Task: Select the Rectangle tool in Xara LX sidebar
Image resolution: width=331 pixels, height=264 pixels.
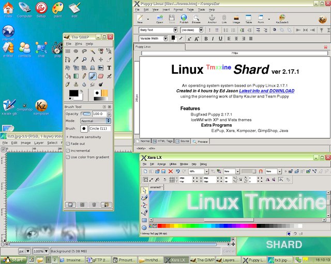Action: coord(144,220)
